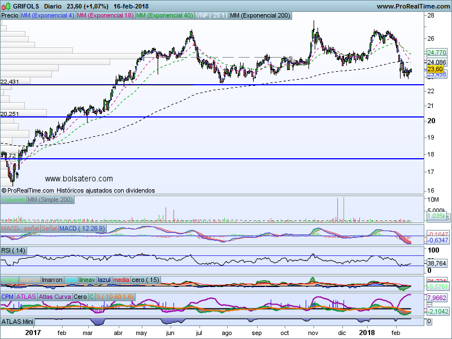Select the MM (Simple 200) volume label
This screenshot has height=339, width=452.
[x=50, y=200]
